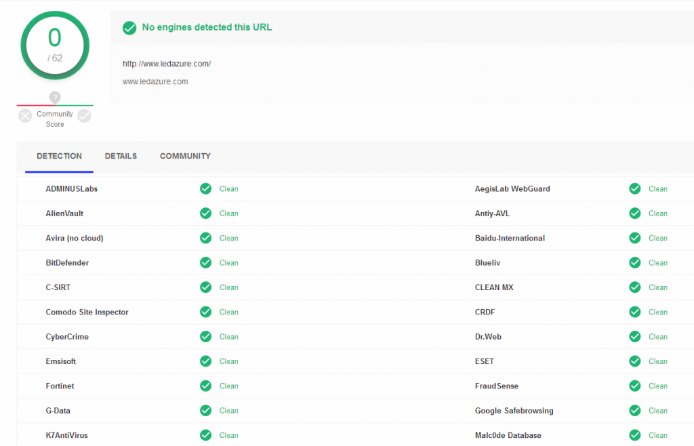Click the FraudSense clean check icon
This screenshot has width=694, height=446.
[x=635, y=386]
